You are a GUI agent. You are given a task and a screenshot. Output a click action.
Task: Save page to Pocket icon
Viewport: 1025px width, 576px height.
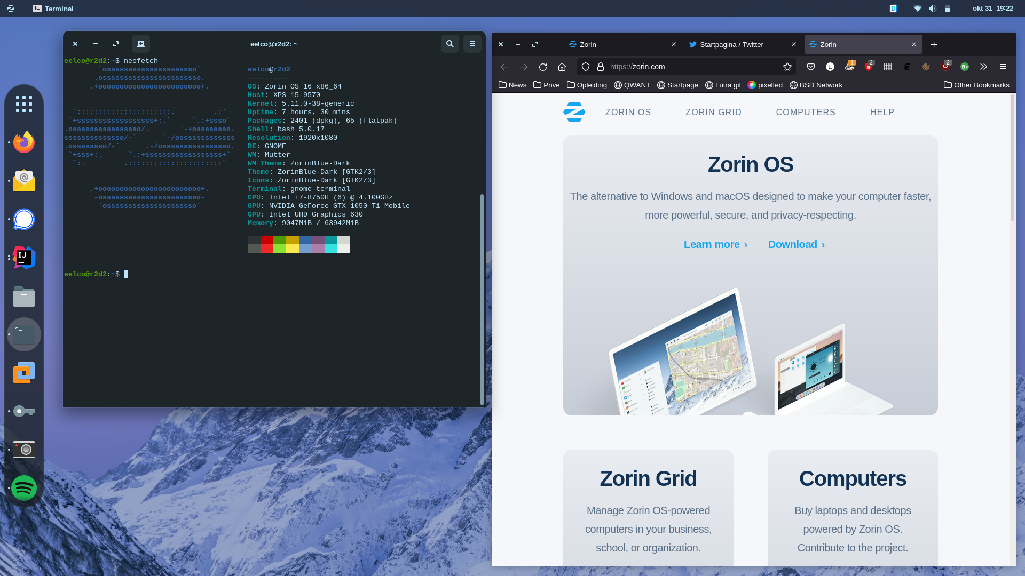click(810, 67)
